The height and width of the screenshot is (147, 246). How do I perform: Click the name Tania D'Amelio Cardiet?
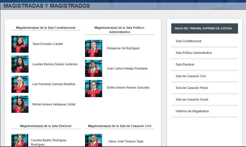[x=48, y=44]
